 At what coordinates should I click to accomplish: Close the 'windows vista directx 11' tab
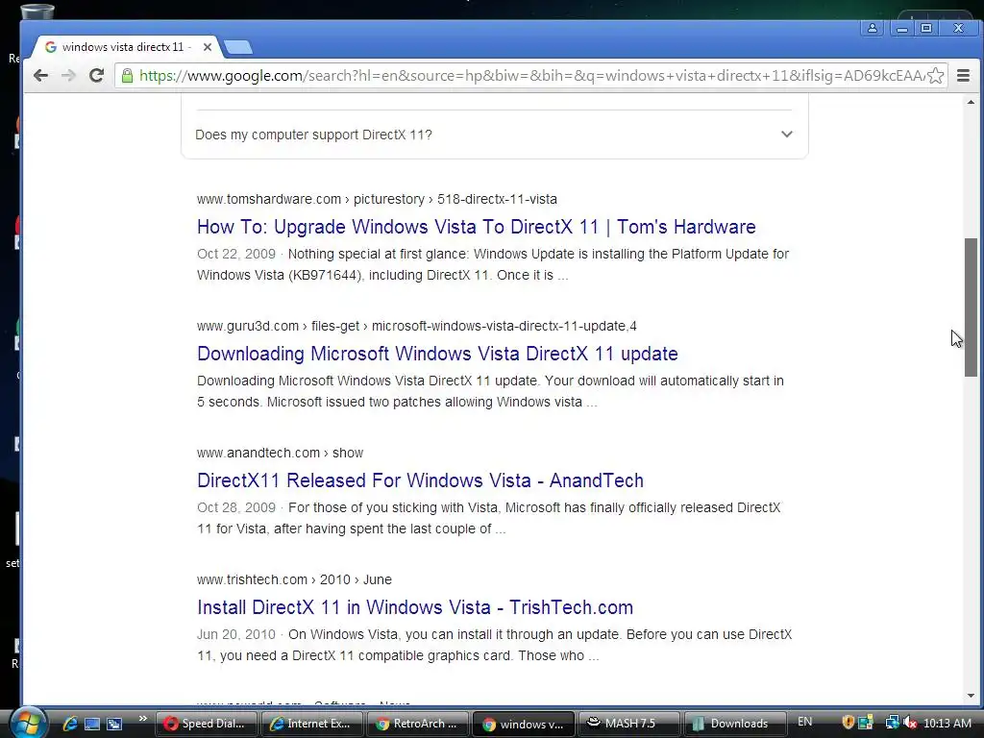pyautogui.click(x=208, y=47)
